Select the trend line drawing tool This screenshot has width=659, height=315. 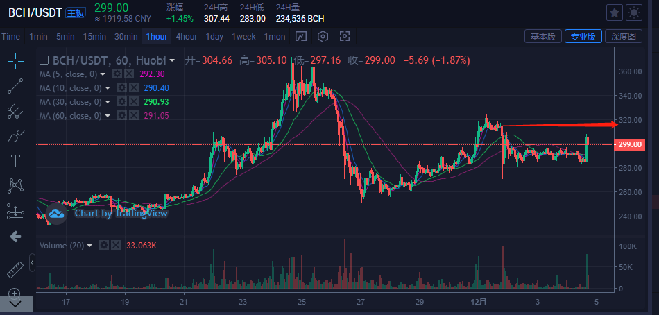coord(15,86)
